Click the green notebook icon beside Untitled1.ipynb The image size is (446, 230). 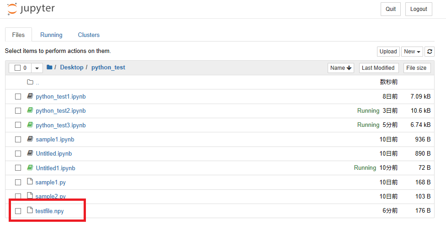pos(30,167)
